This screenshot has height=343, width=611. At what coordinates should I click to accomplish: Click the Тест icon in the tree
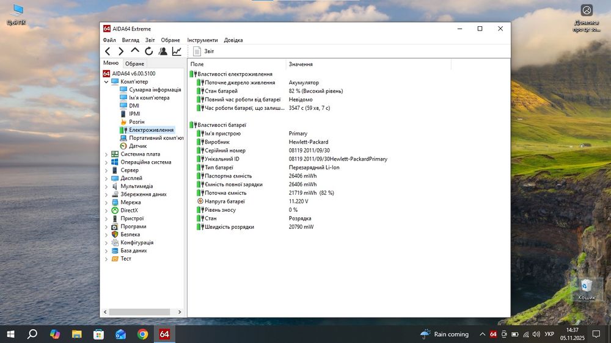coord(115,259)
